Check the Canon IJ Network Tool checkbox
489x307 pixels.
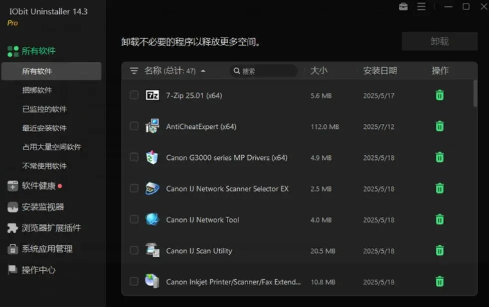click(134, 219)
